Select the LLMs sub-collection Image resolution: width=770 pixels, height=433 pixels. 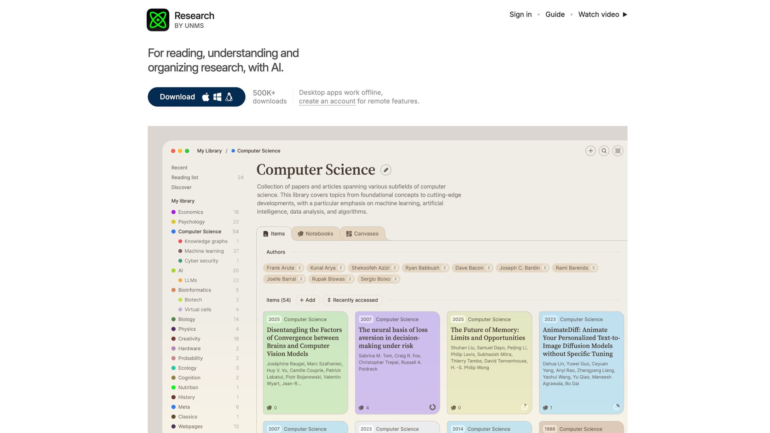(209, 280)
